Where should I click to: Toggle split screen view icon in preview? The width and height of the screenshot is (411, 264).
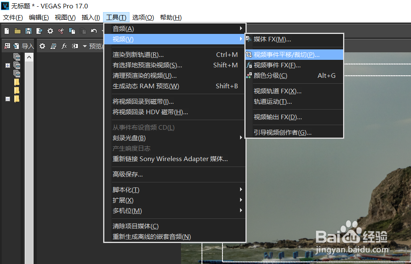click(x=75, y=46)
